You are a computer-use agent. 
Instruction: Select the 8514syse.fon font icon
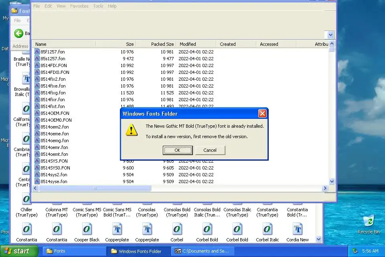click(x=37, y=181)
